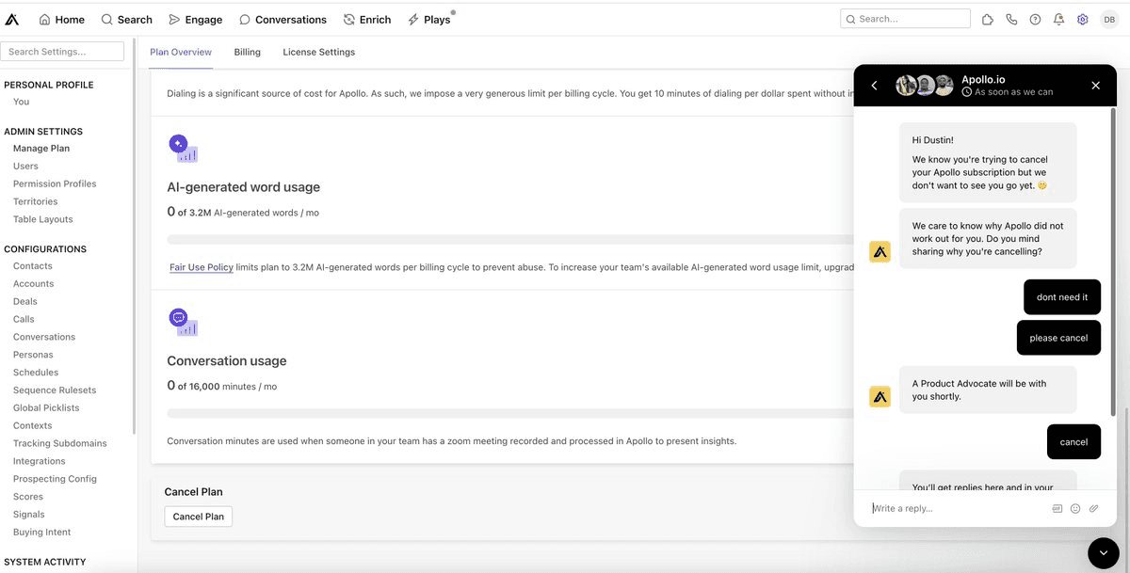This screenshot has height=573, width=1130.
Task: Switch to the Billing tab
Action: [x=248, y=52]
